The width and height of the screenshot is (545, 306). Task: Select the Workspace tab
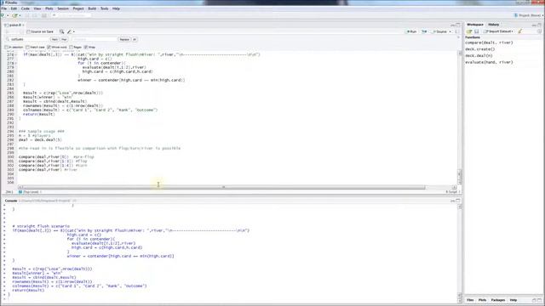[475, 25]
